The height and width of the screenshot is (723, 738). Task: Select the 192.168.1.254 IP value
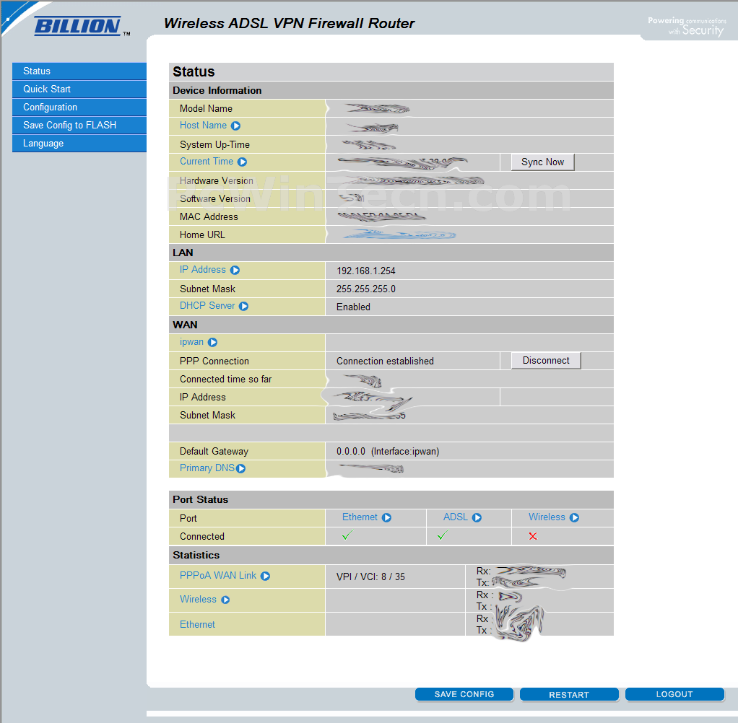pyautogui.click(x=365, y=271)
